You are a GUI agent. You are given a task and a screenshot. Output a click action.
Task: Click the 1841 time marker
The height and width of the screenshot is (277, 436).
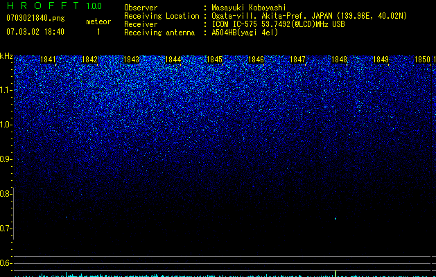tap(48, 60)
